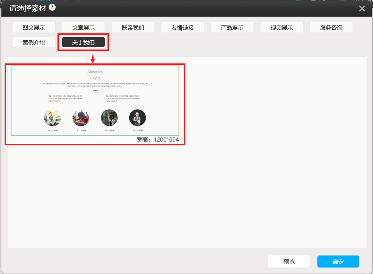
Task: Click the 宽高：1200*694 size label
Action: point(158,140)
